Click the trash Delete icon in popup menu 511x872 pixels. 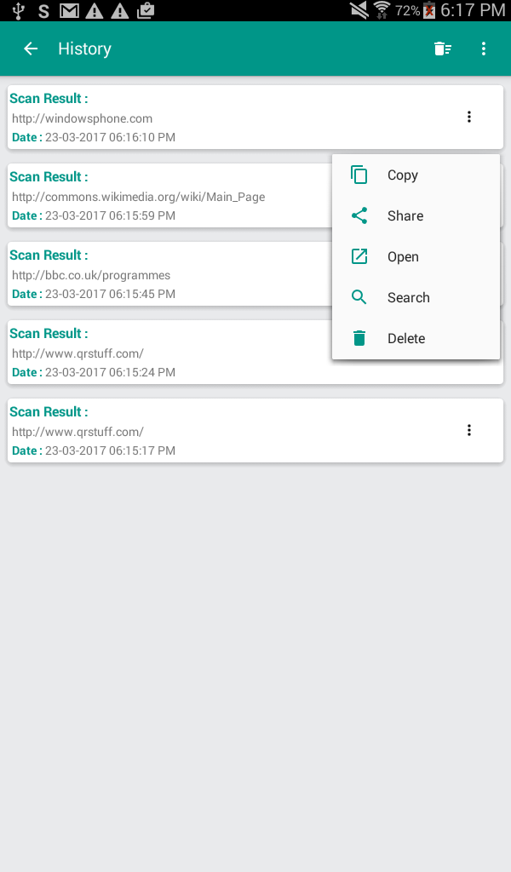359,338
